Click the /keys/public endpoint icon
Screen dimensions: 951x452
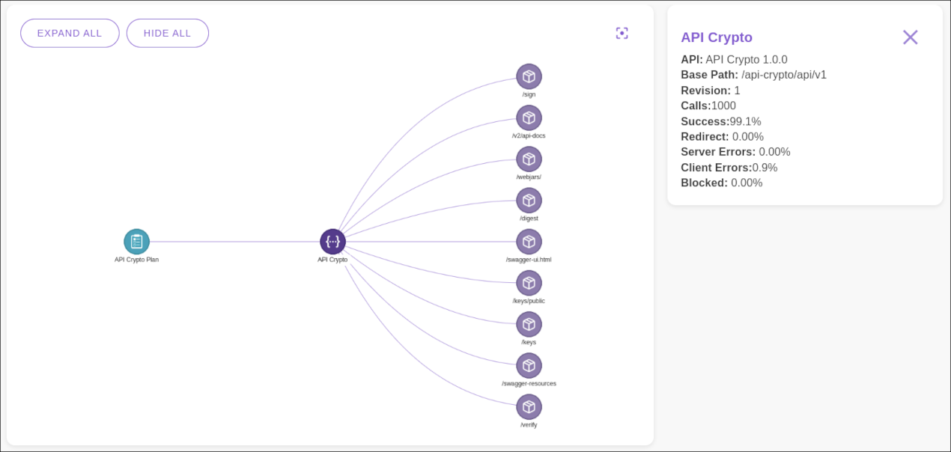tap(529, 284)
